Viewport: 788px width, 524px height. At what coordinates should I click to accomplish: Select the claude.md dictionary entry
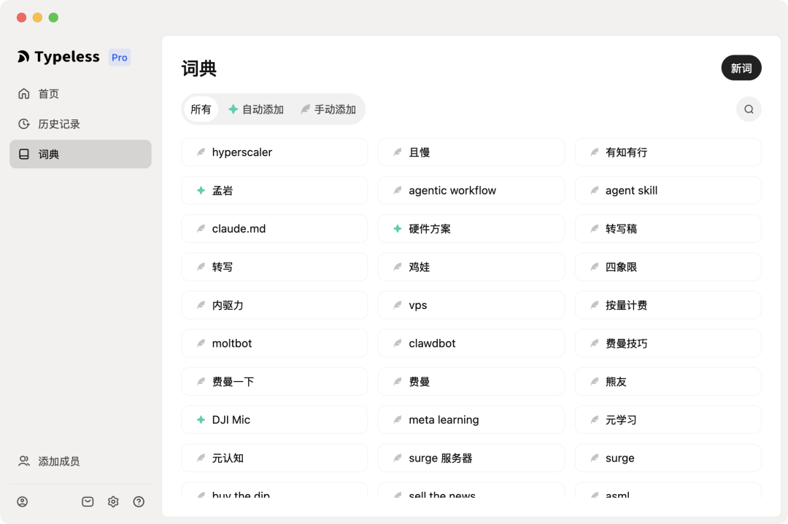click(x=274, y=228)
